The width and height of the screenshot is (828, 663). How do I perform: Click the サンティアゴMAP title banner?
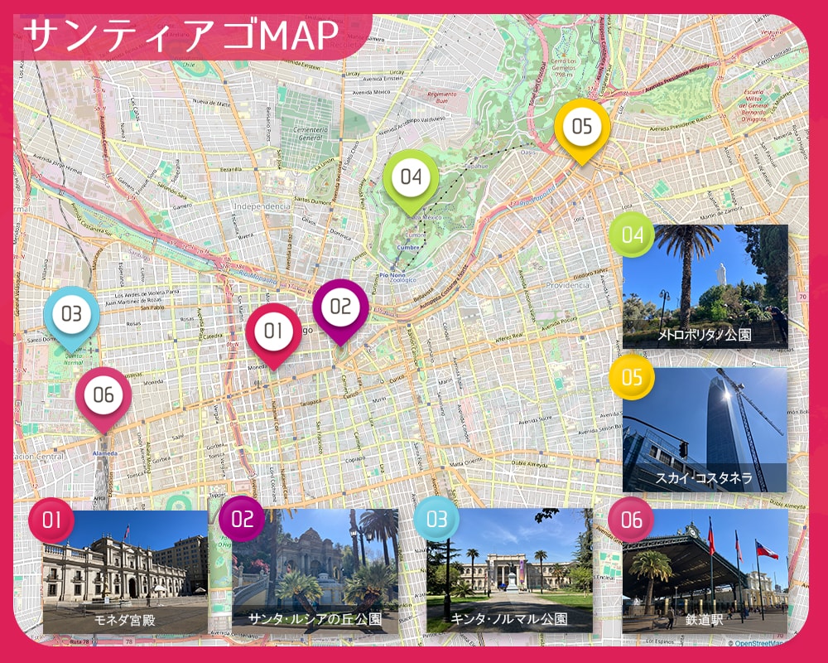click(182, 35)
